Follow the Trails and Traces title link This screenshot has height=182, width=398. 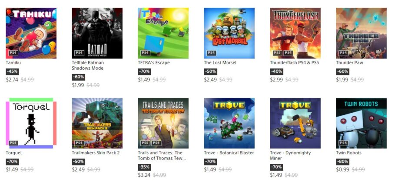click(x=162, y=156)
